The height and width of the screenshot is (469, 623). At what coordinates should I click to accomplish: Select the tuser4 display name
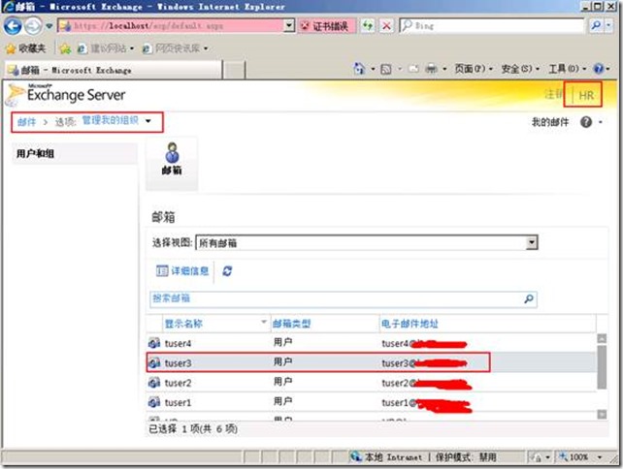click(178, 343)
